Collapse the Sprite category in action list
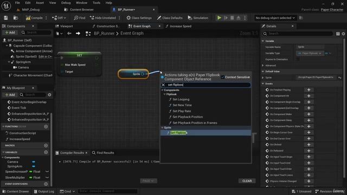The width and height of the screenshot is (347, 195). click(162, 128)
